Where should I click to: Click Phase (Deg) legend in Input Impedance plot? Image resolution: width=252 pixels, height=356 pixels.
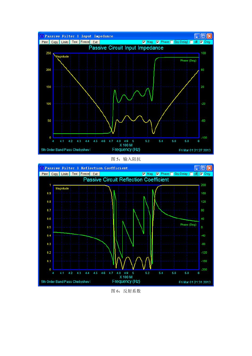188,61
